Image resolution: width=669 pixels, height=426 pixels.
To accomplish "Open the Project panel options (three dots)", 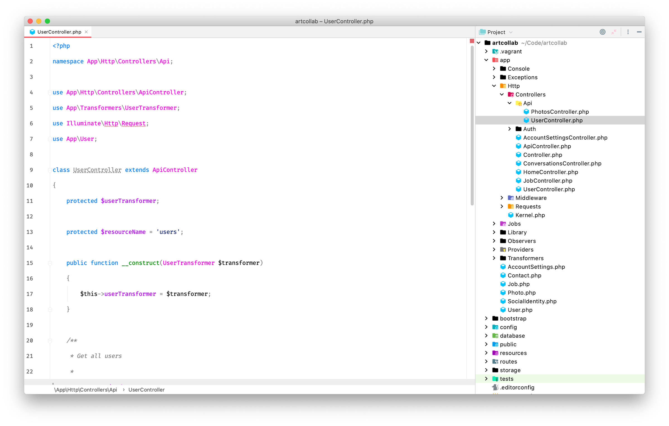I will click(628, 32).
